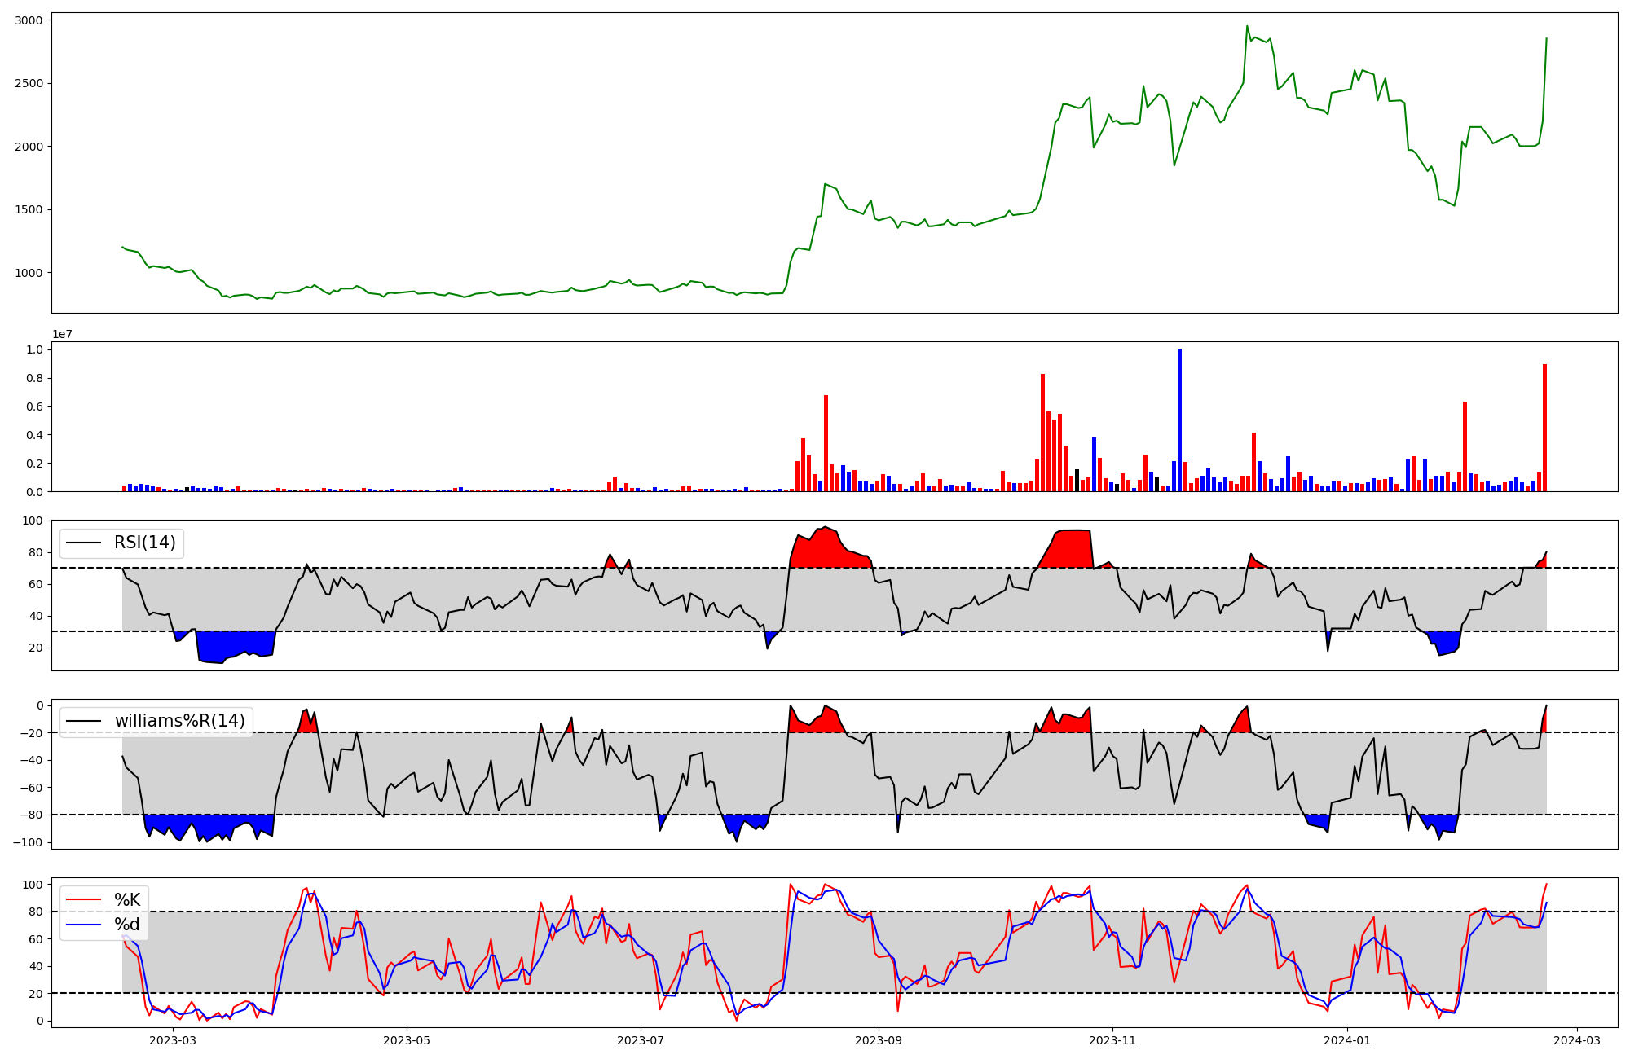Click the 1000 tick on the price axis
The width and height of the screenshot is (1630, 1059).
(x=29, y=273)
